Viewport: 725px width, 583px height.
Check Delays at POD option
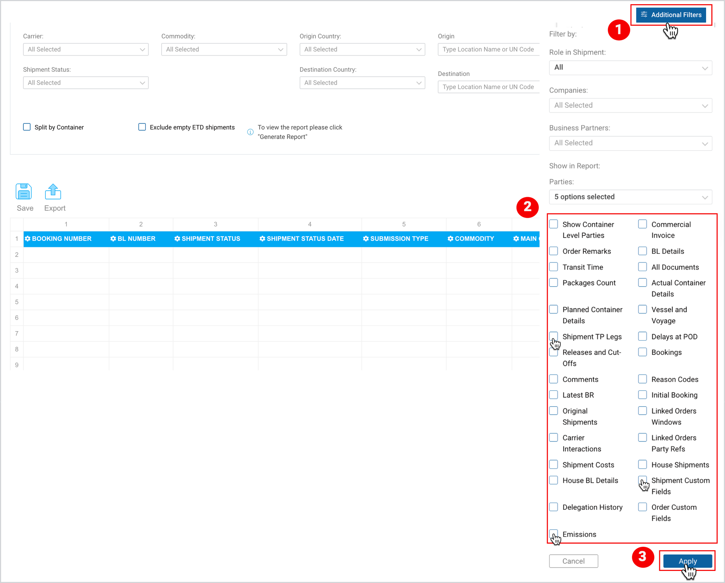tap(643, 336)
